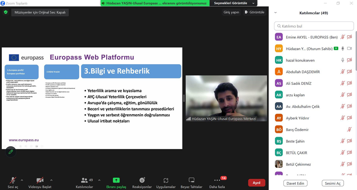This screenshot has height=190, width=357.
Task: Click Davet Edin invite button
Action: coord(295,183)
